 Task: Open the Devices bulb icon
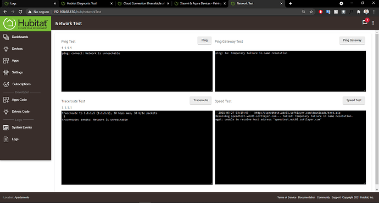pos(6,49)
